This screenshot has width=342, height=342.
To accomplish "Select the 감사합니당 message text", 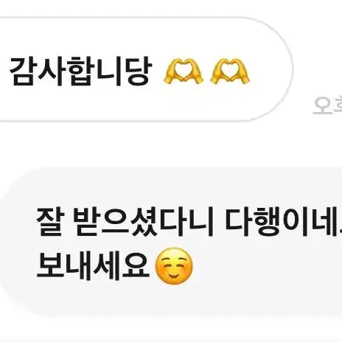I will (x=80, y=71).
